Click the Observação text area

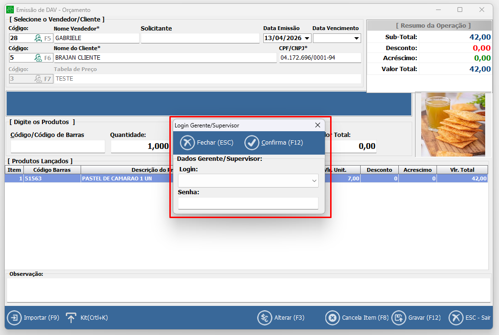tap(248, 290)
